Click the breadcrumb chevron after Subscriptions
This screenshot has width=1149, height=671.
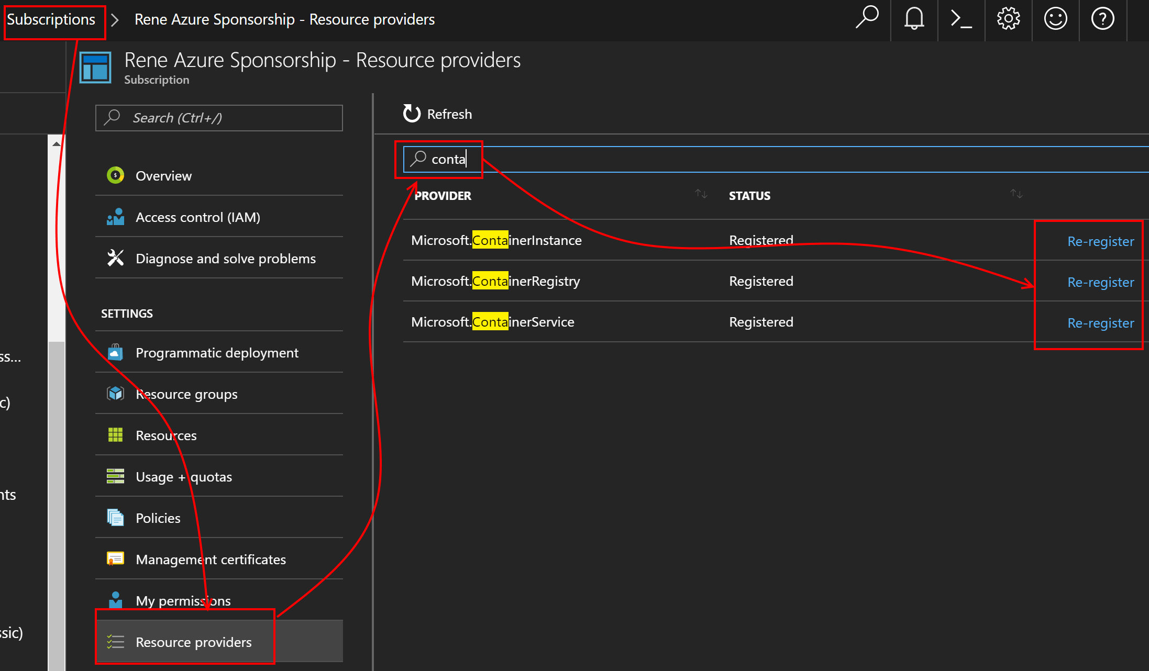(115, 20)
